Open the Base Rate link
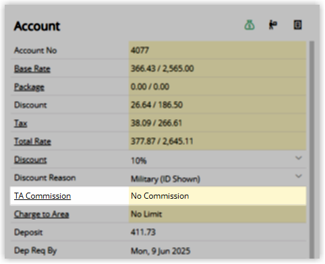 [x=32, y=69]
